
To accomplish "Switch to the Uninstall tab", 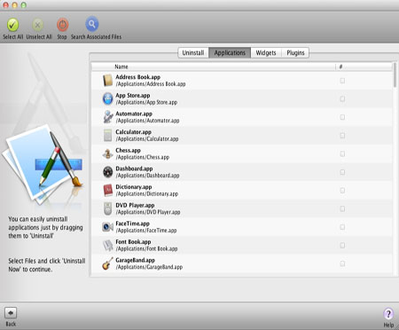I will [193, 52].
